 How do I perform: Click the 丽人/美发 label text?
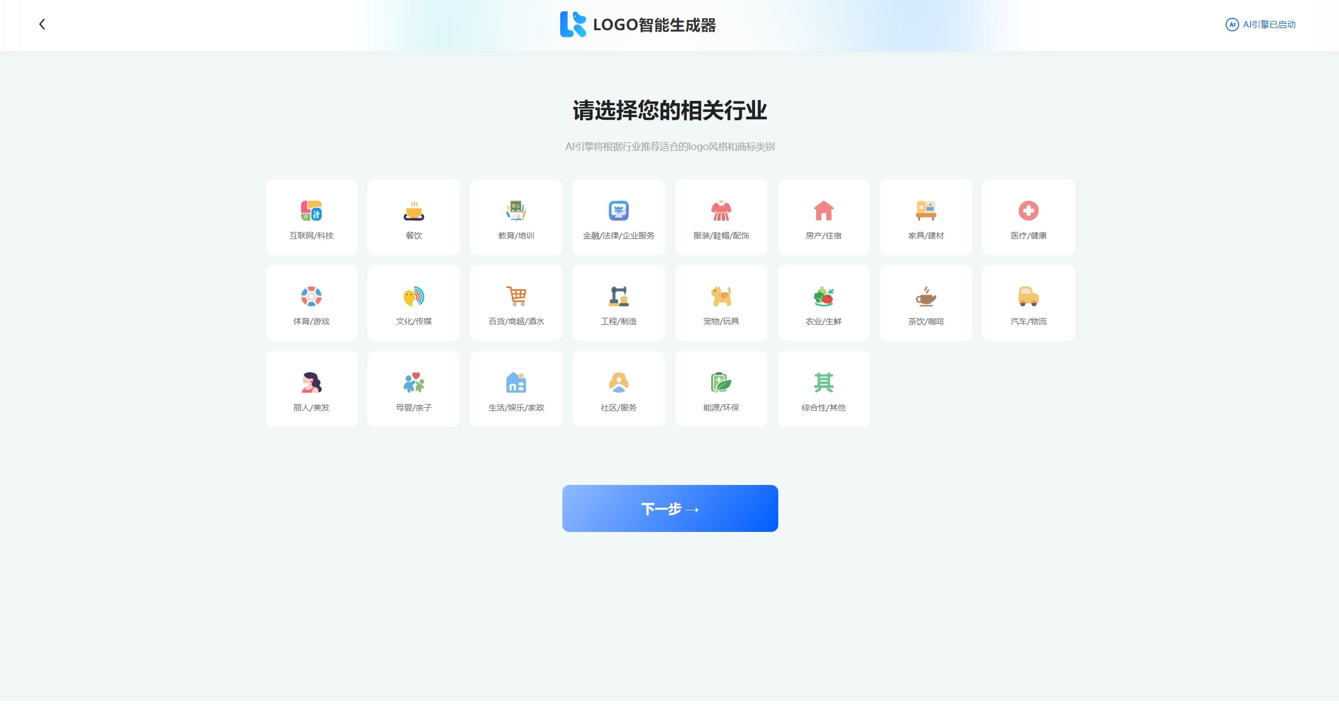pos(311,407)
